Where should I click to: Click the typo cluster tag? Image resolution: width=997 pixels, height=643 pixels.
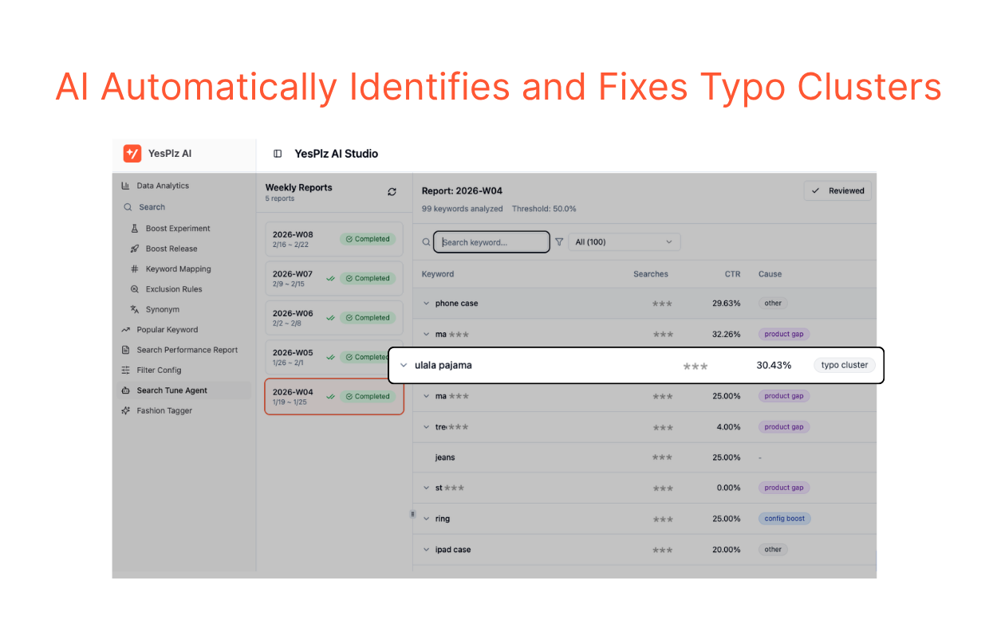[x=845, y=365]
